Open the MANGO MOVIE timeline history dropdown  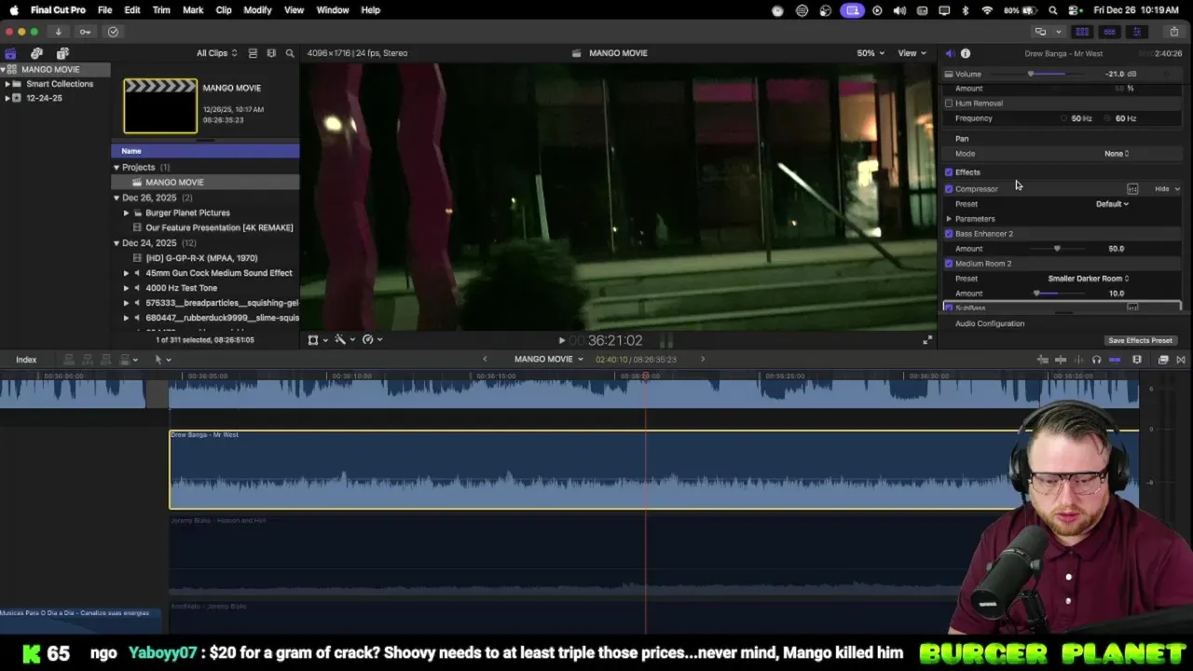point(549,360)
